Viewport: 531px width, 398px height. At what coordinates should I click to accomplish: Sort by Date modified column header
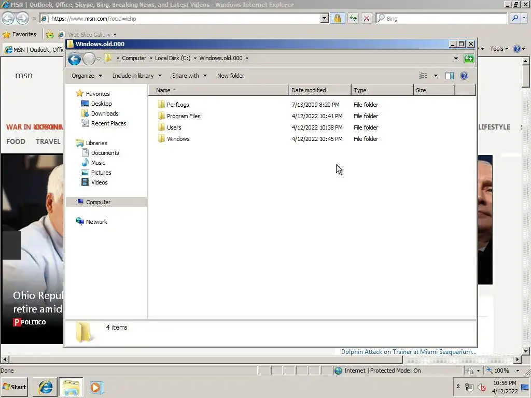pos(320,90)
